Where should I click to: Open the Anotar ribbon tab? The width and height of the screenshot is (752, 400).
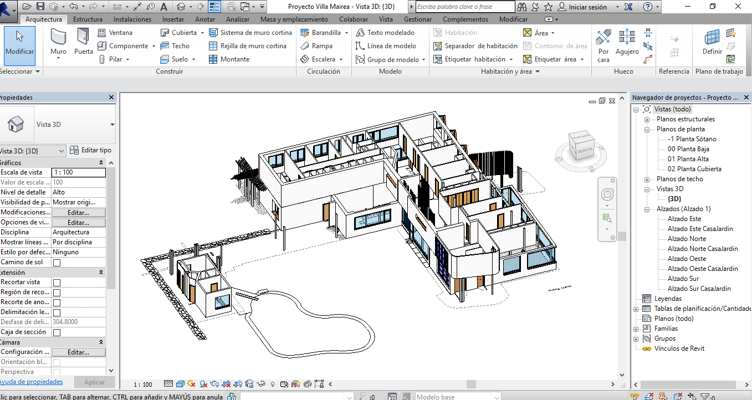(x=205, y=19)
